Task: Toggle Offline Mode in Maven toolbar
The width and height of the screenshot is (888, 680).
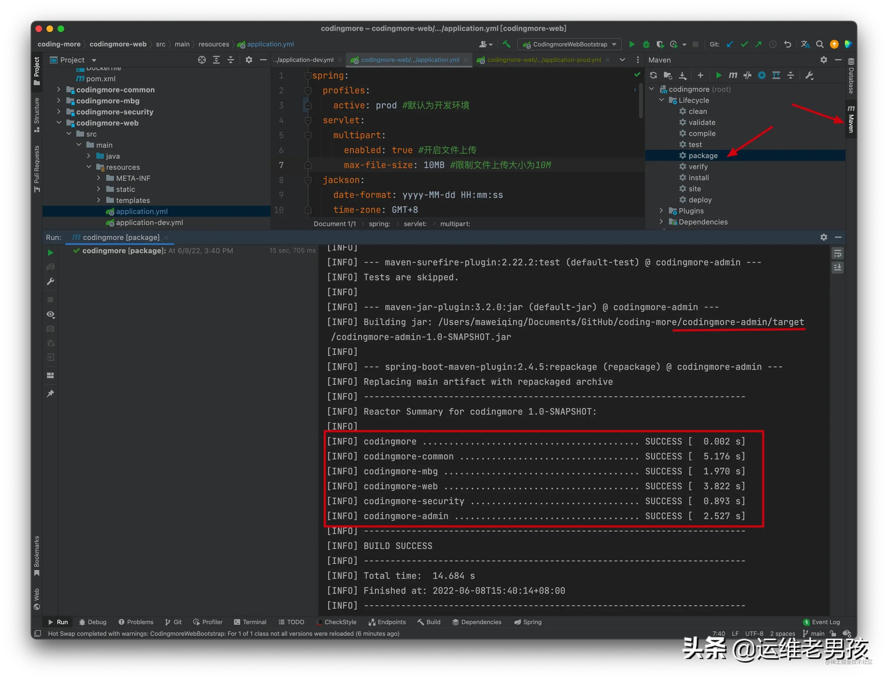Action: (762, 75)
